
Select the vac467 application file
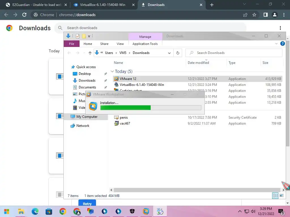tap(197, 123)
